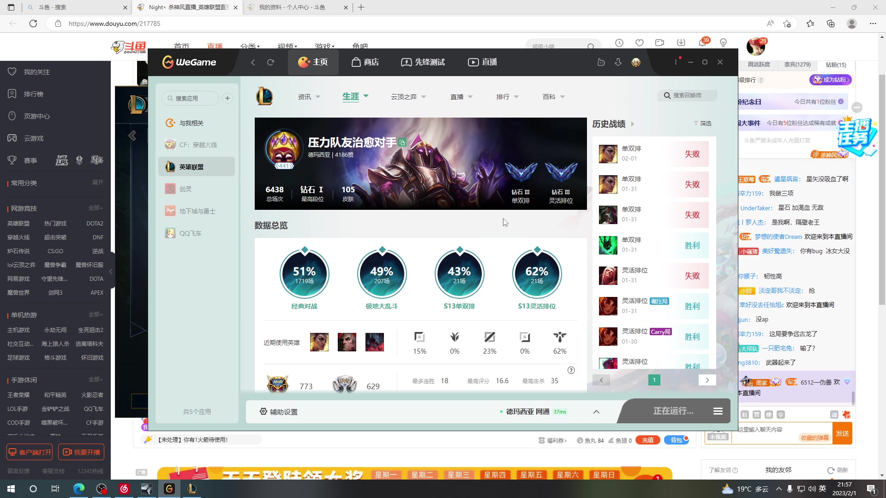Viewport: 886px width, 498px height.
Task: Switch to the 商店 tab
Action: 365,62
